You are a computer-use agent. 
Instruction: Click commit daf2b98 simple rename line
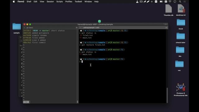tap(35, 35)
